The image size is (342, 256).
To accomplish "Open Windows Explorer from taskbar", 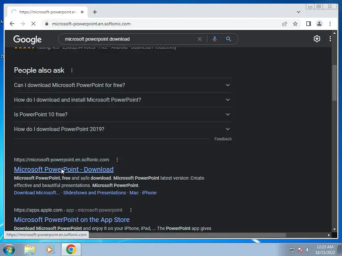I will click(x=30, y=249).
